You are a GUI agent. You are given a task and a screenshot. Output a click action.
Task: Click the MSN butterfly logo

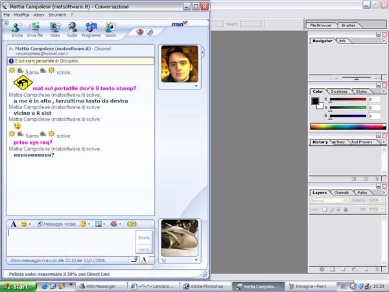point(180,24)
